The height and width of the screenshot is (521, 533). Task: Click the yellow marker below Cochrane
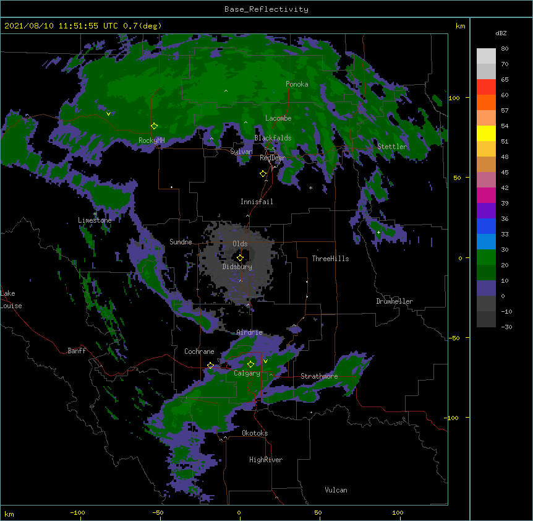point(210,366)
